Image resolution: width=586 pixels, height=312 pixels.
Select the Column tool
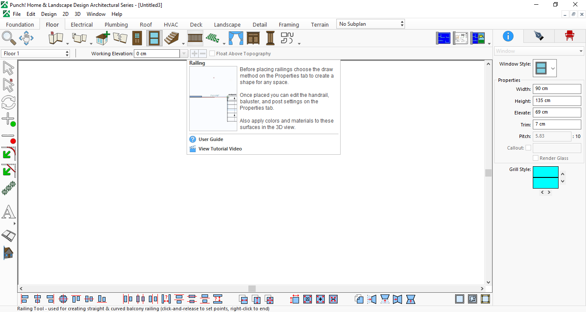(270, 38)
